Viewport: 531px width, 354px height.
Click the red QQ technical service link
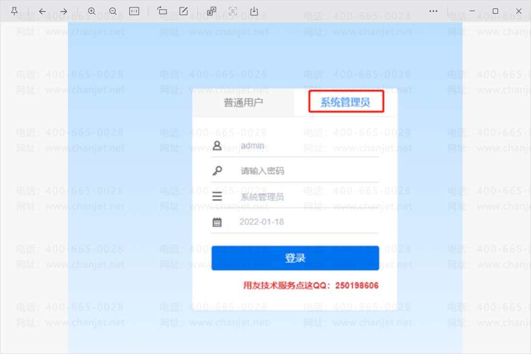(x=310, y=285)
